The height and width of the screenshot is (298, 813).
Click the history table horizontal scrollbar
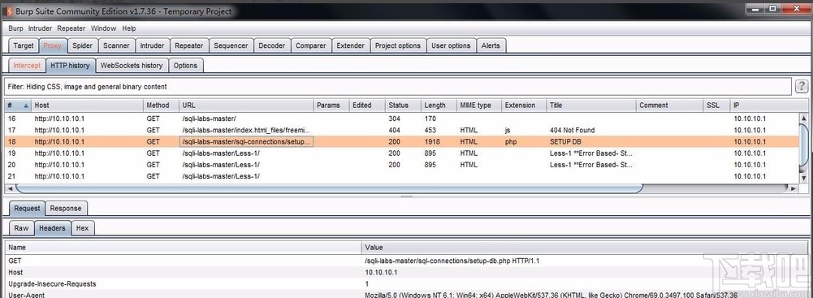(329, 189)
